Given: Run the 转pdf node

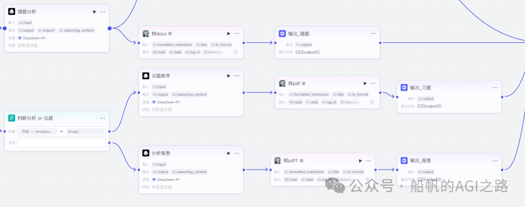Looking at the screenshot, I should coord(365,84).
